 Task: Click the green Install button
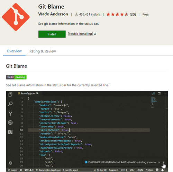52,34
